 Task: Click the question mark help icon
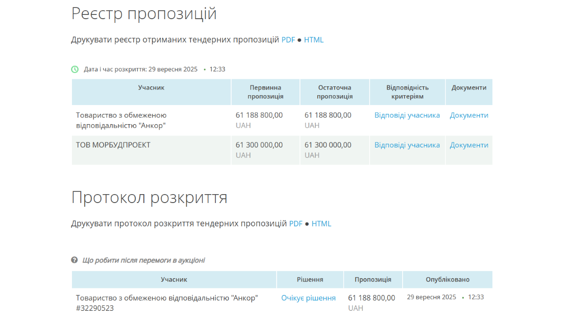pos(74,260)
